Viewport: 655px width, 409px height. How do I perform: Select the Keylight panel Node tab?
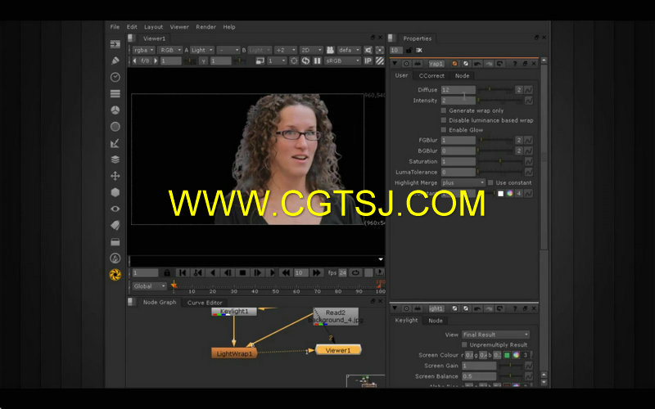(436, 321)
